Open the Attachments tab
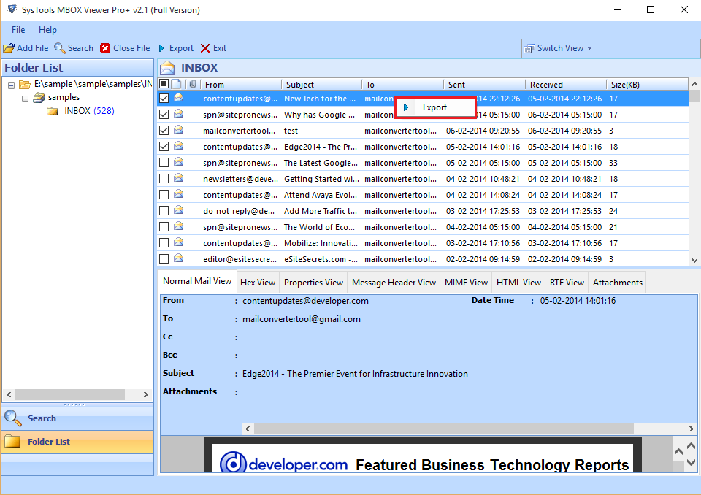Screen dimensions: 701x495 click(618, 282)
